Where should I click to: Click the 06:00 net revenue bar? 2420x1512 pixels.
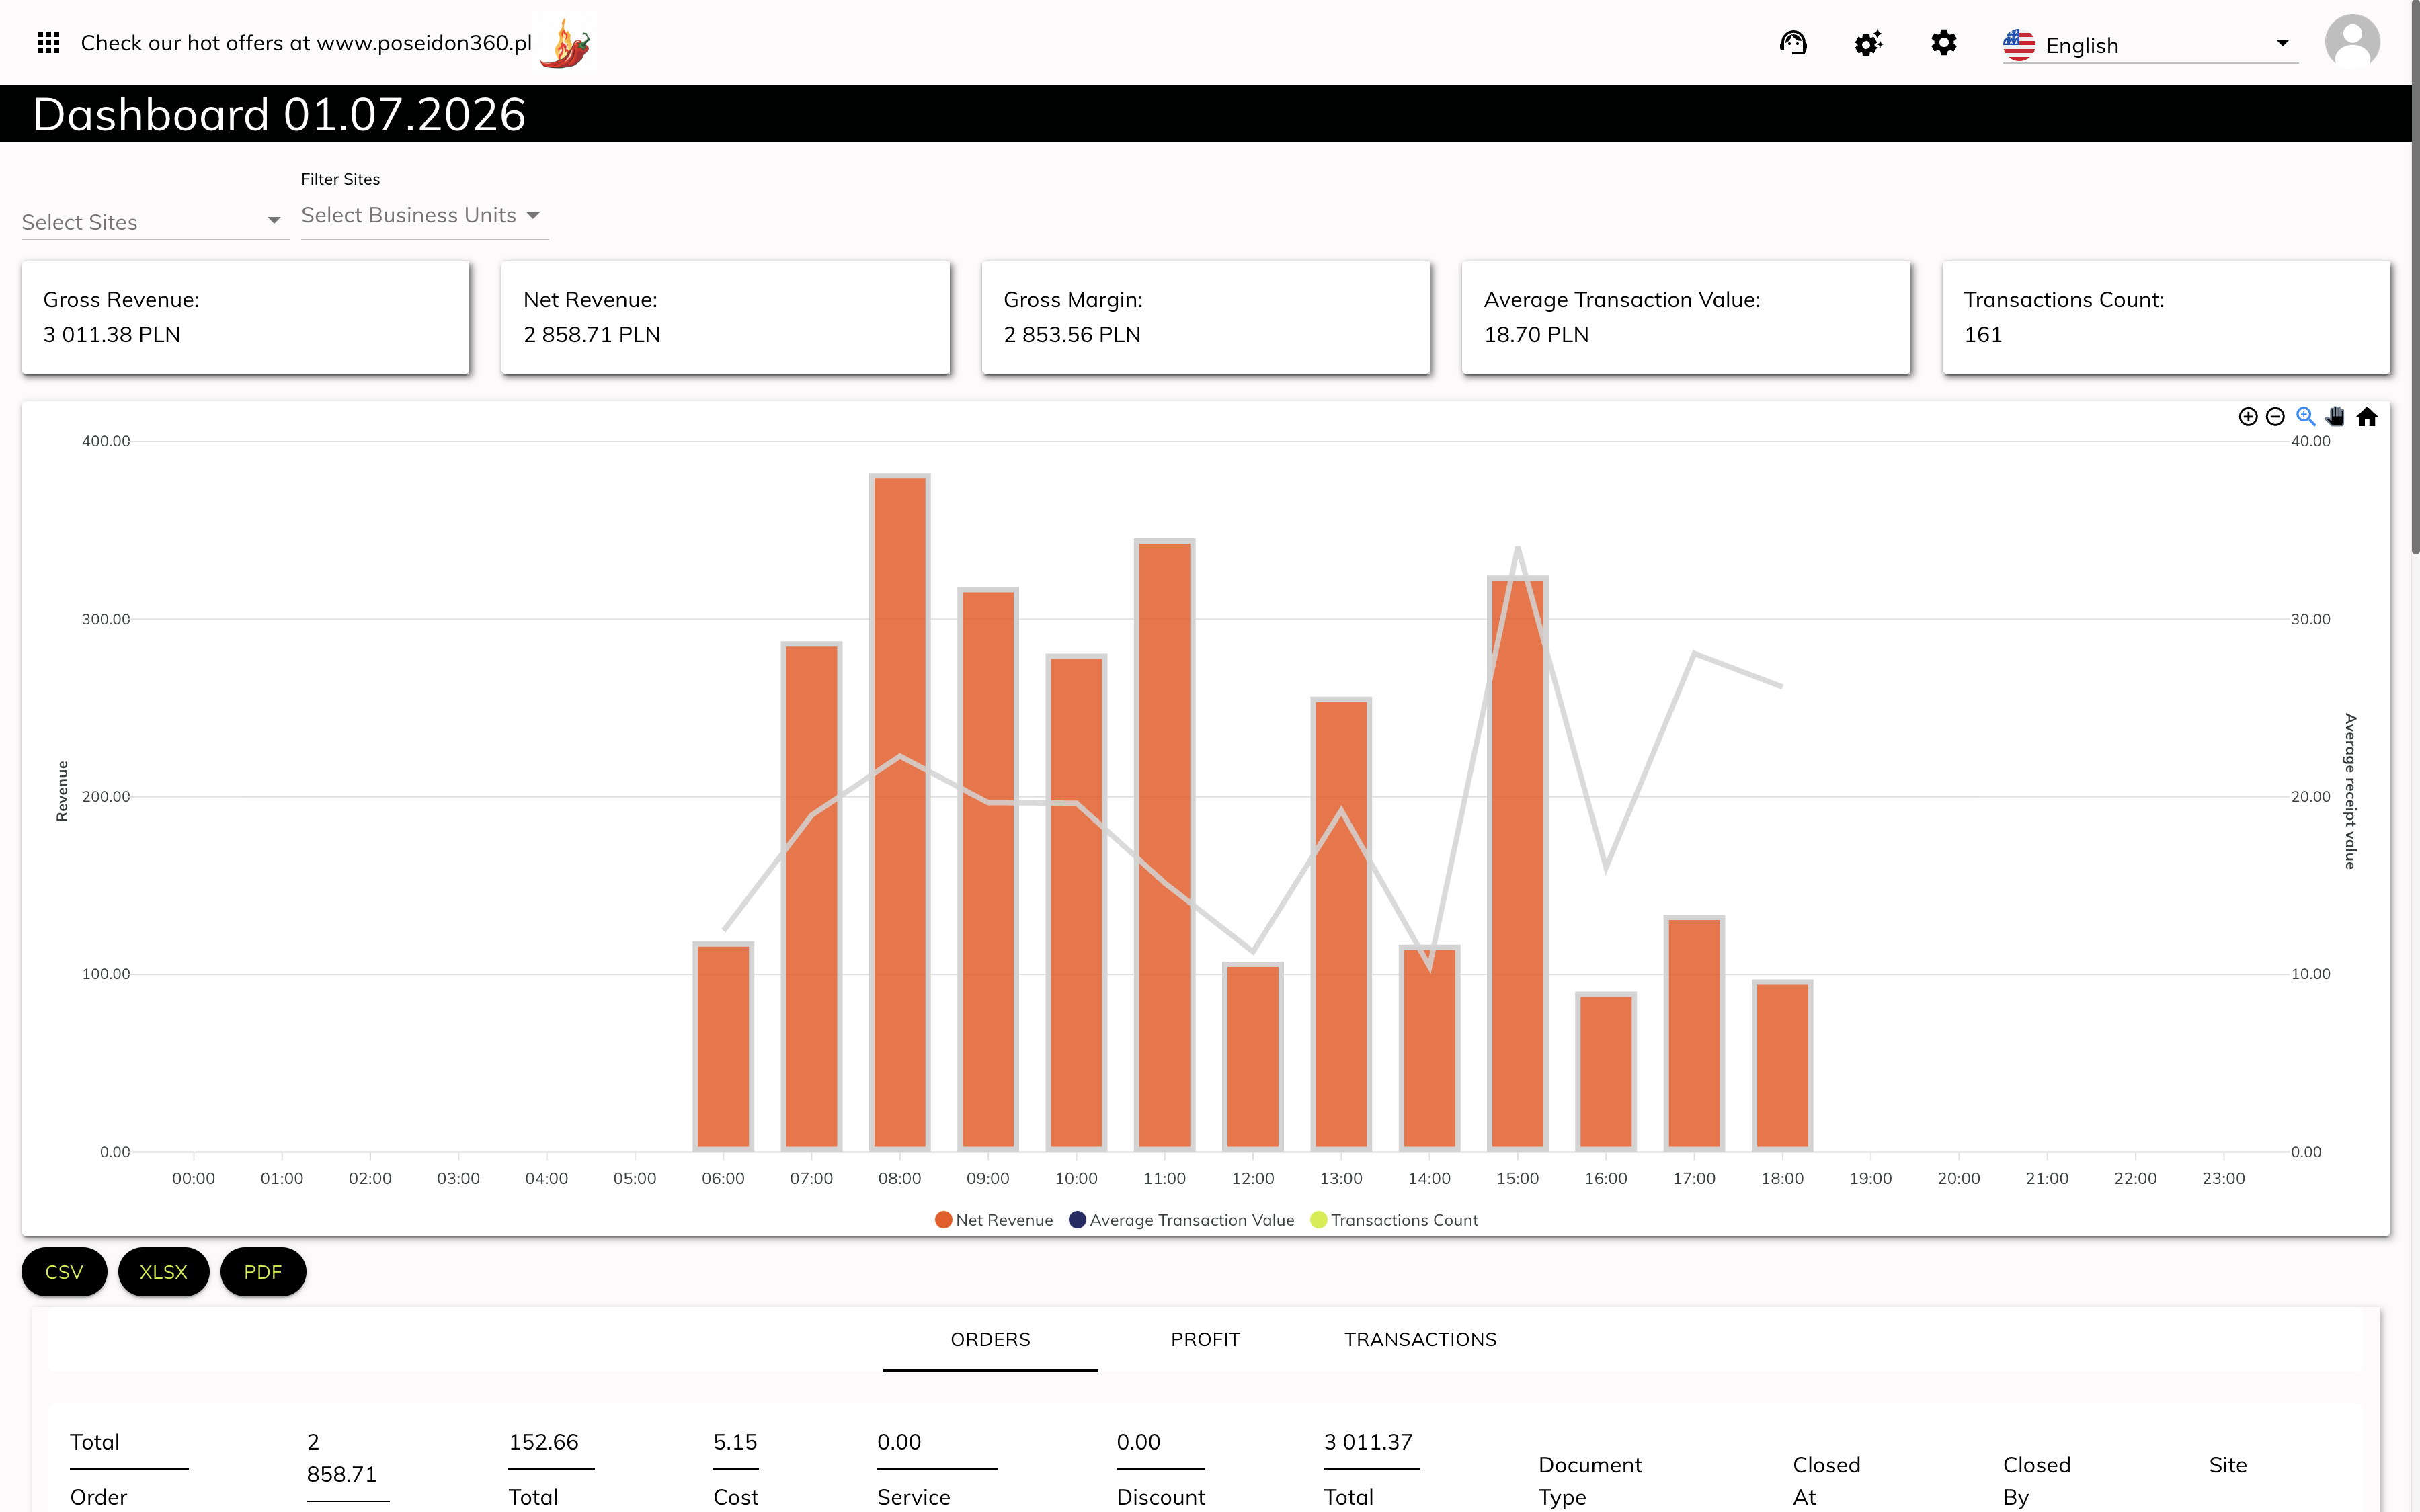pyautogui.click(x=723, y=1047)
